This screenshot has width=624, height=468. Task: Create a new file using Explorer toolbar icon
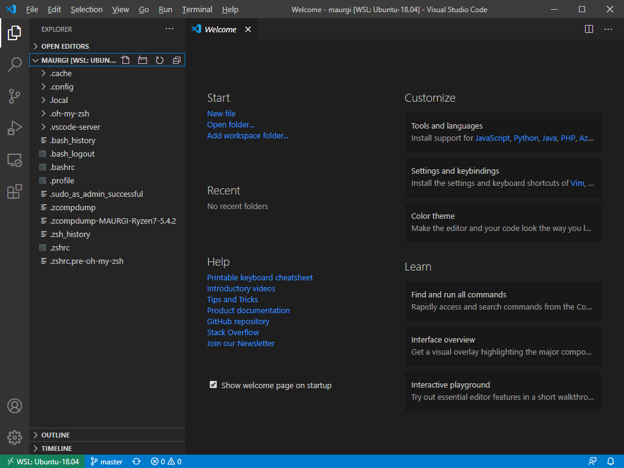(126, 60)
